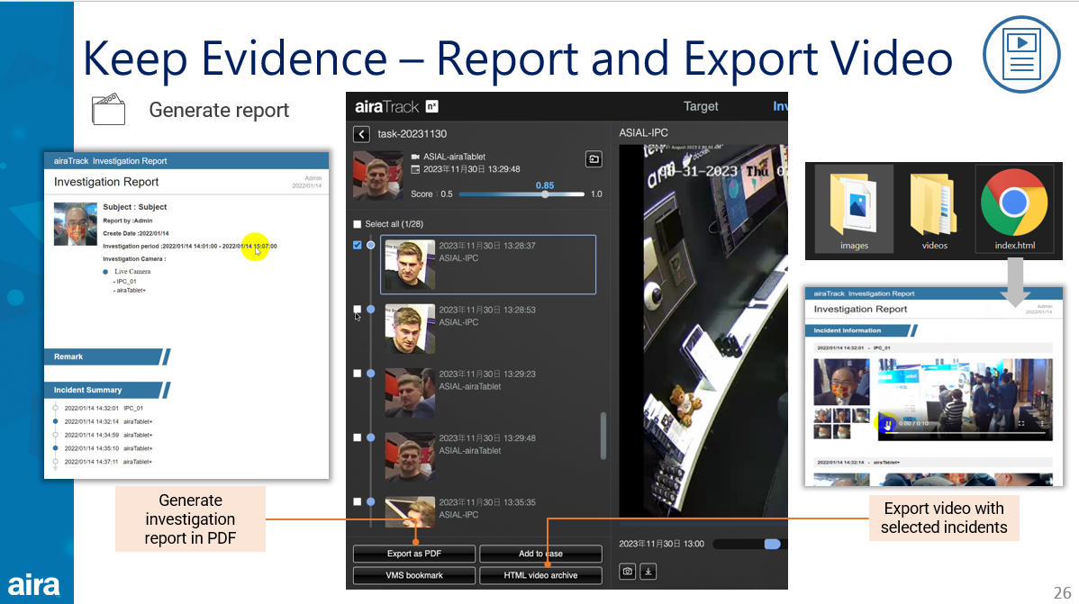Toggle the Select all (1/28) checkbox
Screen dimensions: 1079x604
click(x=358, y=224)
